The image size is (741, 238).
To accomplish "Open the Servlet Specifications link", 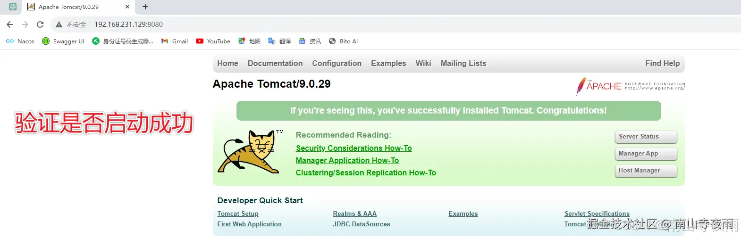I will pos(597,213).
